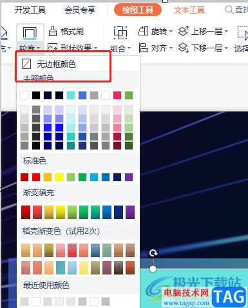Pick the black theme color swatch
248x308 pixels.
(x=36, y=95)
